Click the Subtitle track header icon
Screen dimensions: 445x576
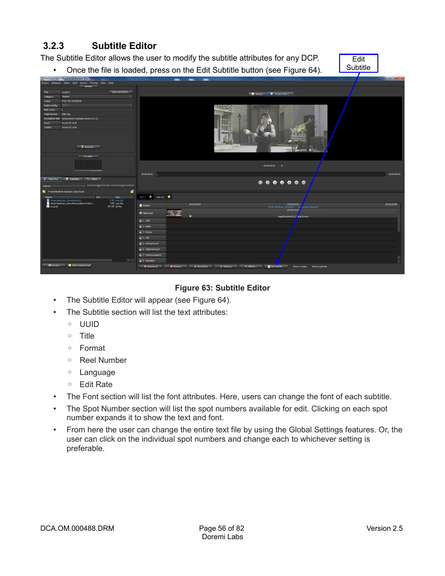pyautogui.click(x=141, y=205)
